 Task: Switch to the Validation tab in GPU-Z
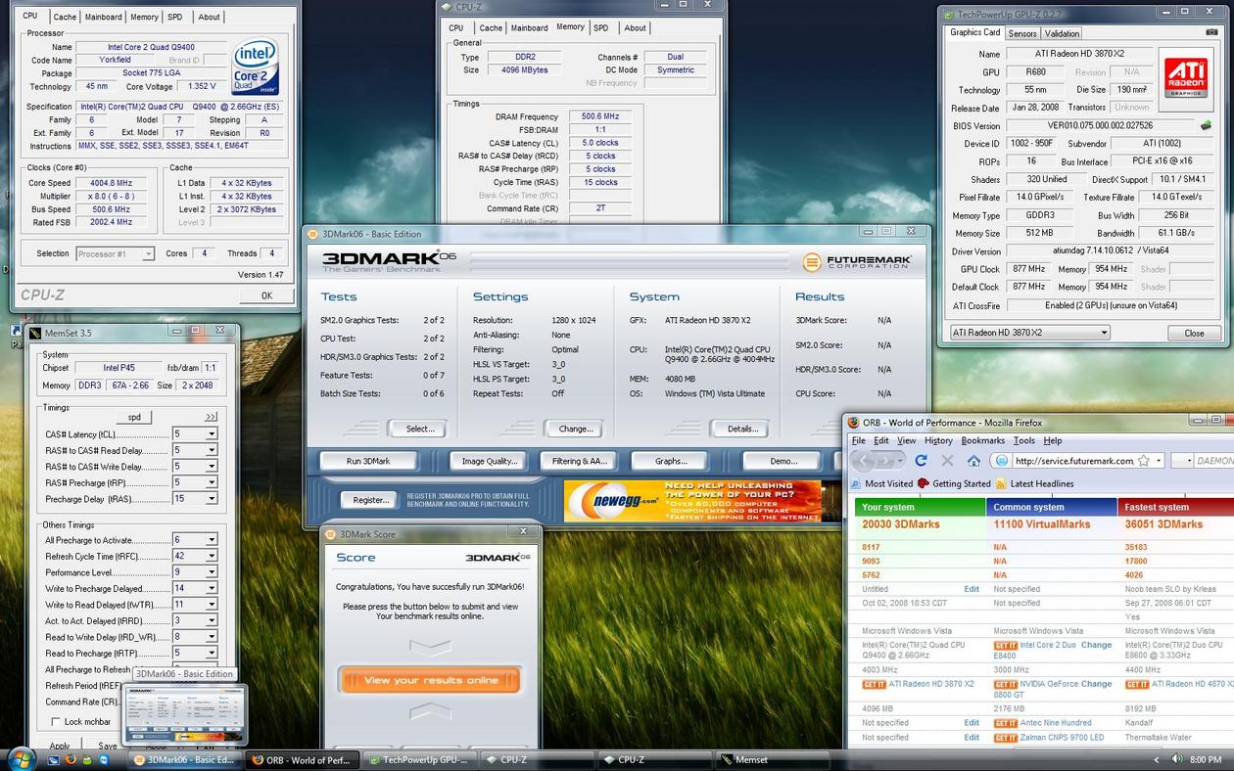pos(1063,33)
